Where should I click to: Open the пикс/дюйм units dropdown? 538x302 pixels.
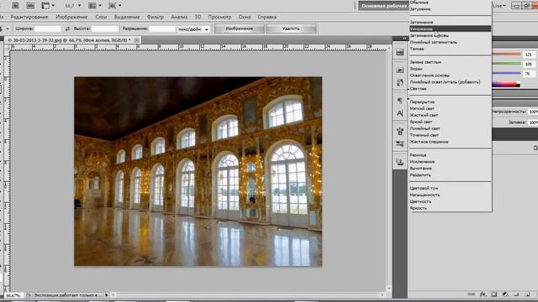click(193, 29)
